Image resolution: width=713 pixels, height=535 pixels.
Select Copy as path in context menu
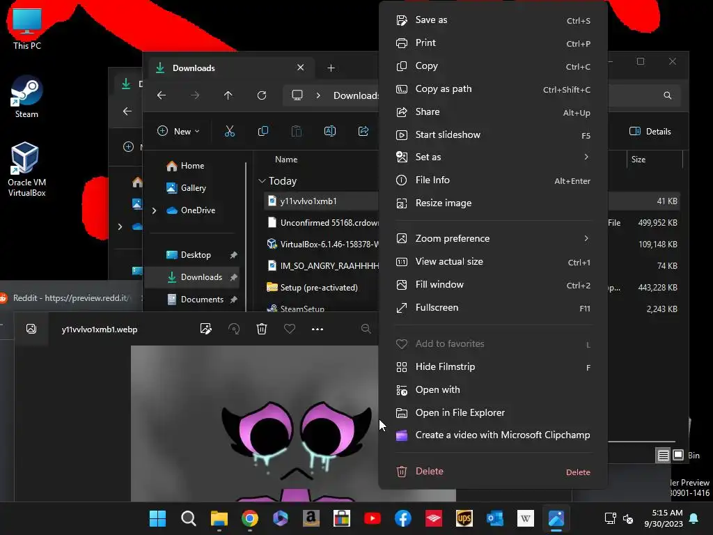(494, 89)
